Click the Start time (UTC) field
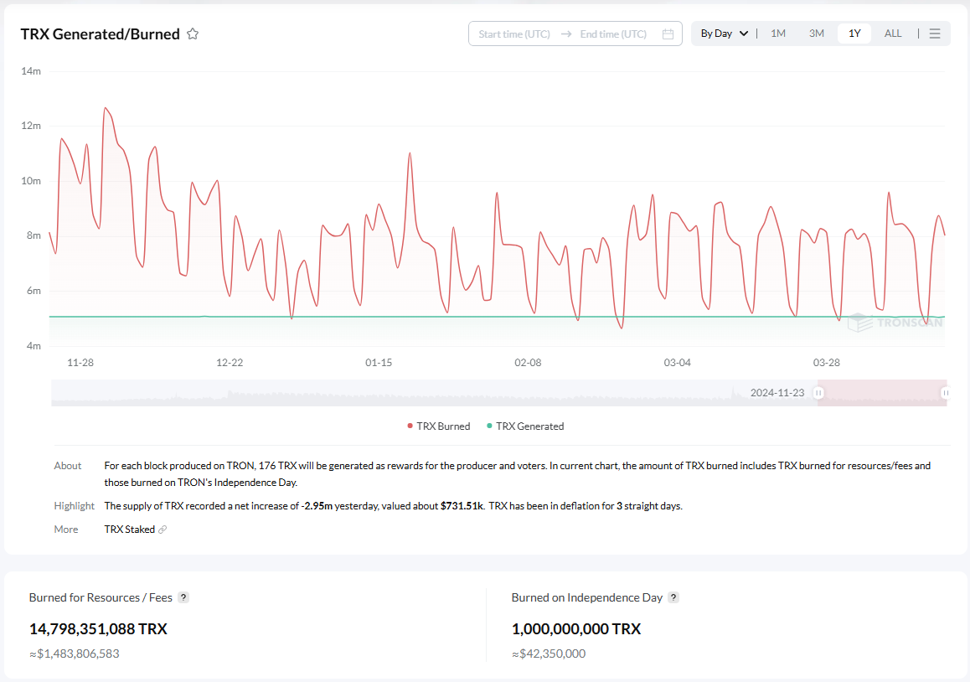Viewport: 970px width, 682px height. [513, 34]
